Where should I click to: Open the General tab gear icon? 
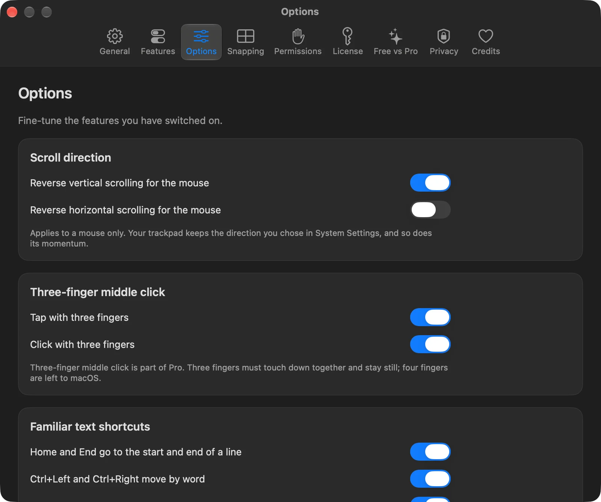pos(115,36)
